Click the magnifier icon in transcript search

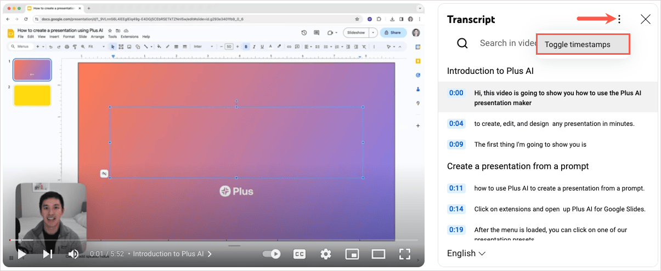pos(462,43)
